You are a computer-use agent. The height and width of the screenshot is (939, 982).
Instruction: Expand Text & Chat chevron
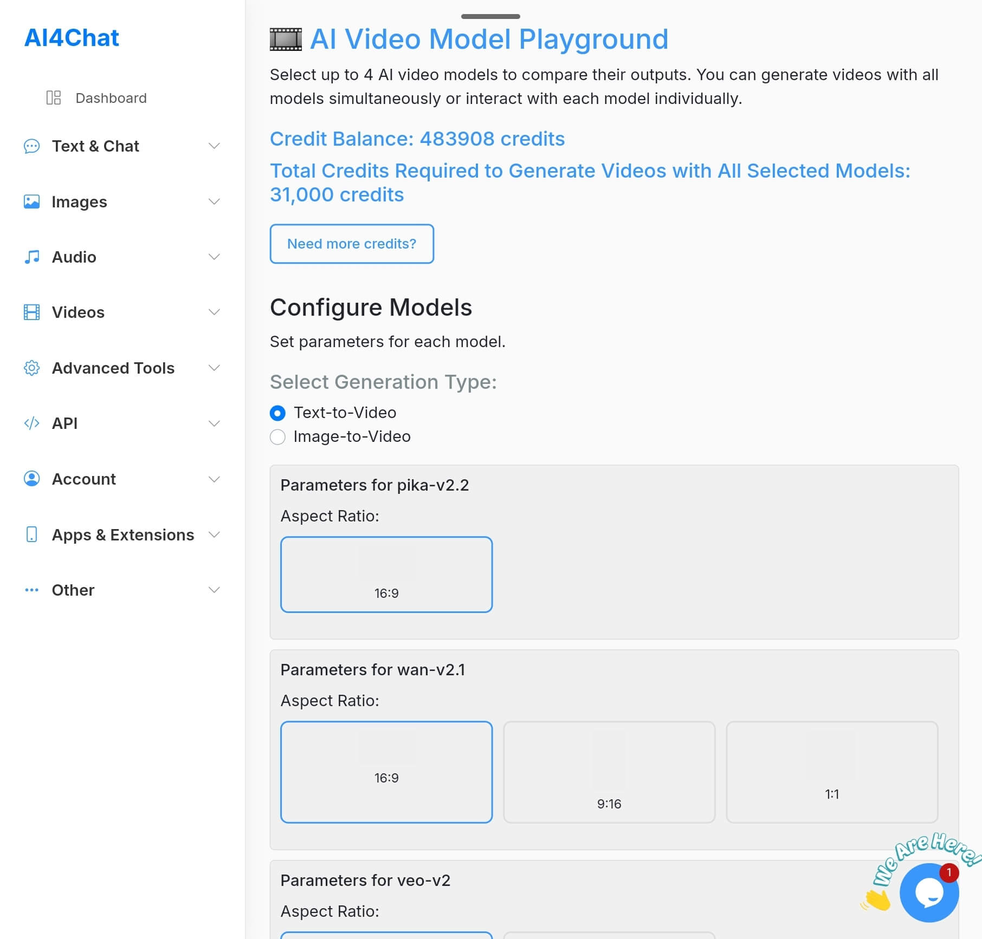215,146
